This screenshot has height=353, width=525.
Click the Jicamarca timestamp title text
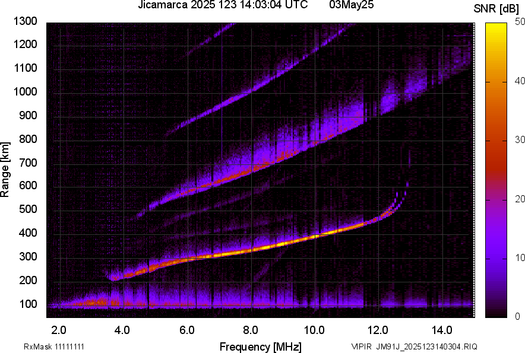(x=223, y=5)
